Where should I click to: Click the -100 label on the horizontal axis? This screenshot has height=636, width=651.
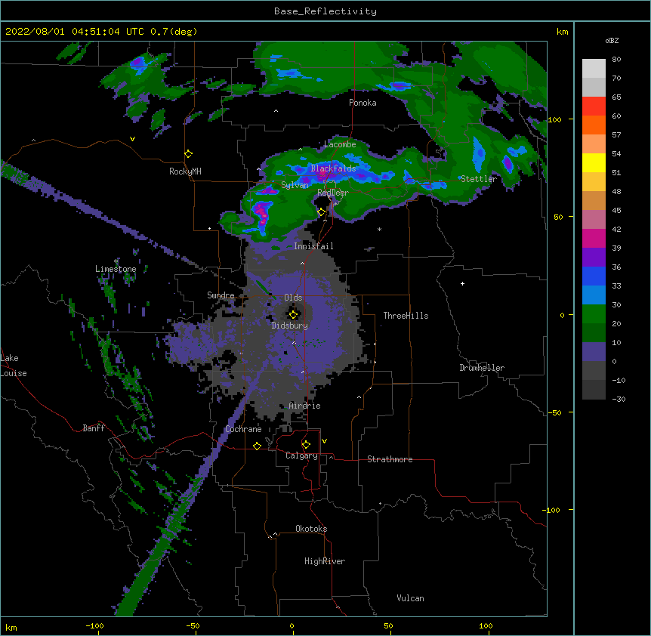(94, 625)
